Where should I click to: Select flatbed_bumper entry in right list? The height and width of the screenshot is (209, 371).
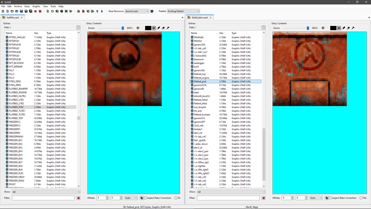[225, 114]
